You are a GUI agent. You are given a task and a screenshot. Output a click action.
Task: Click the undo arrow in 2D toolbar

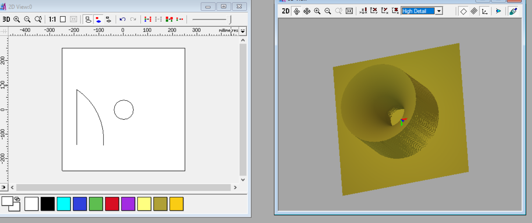123,20
